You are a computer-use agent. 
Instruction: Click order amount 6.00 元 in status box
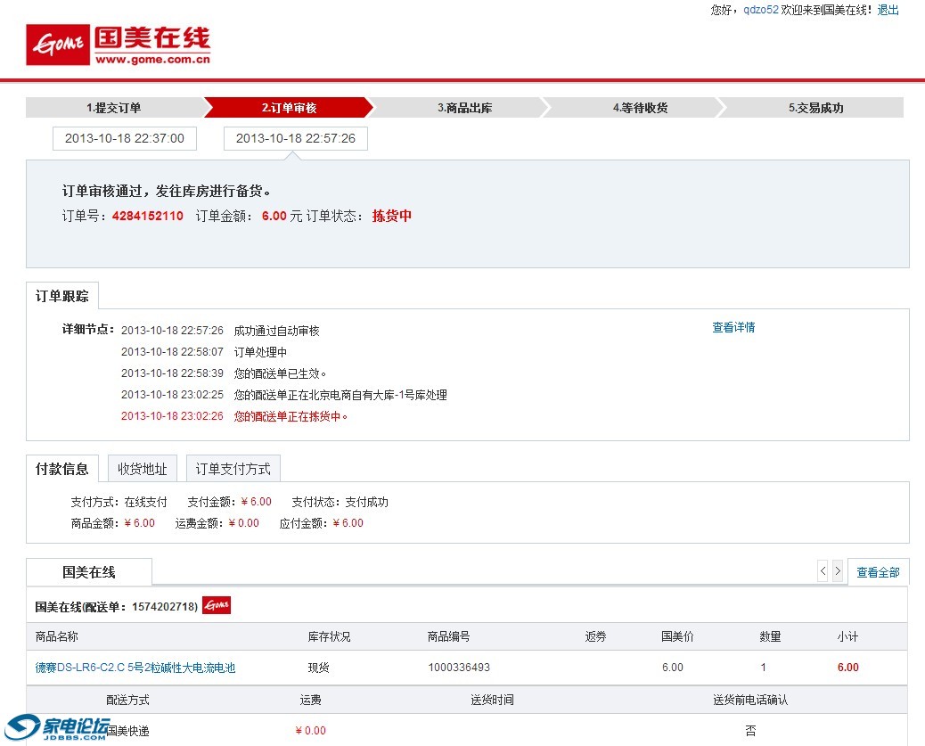tap(282, 216)
